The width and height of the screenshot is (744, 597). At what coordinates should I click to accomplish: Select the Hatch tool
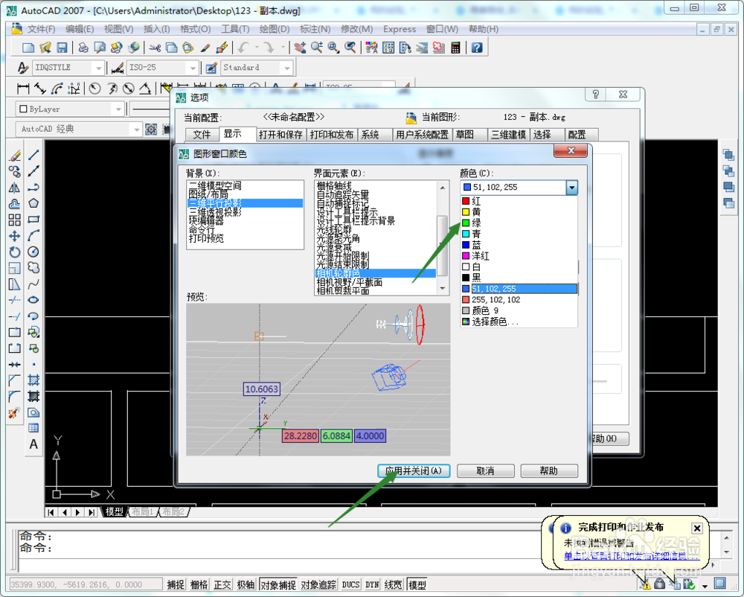pos(33,380)
